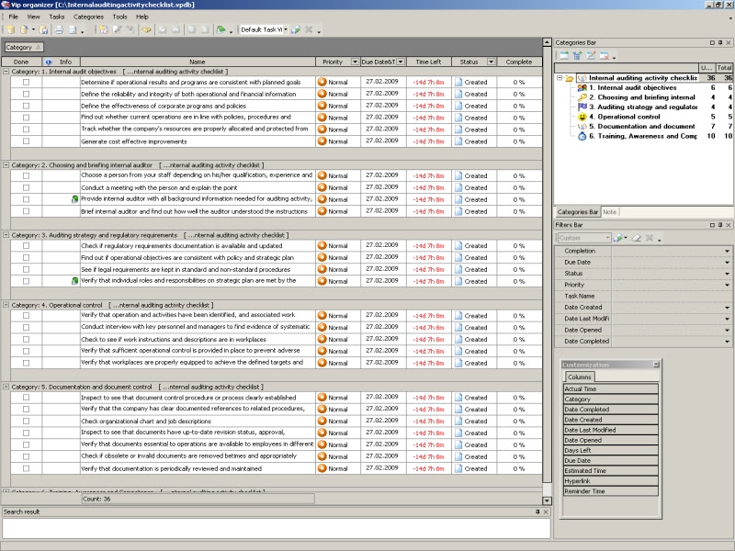Mark 'Conduct a meeting with the person' as done
The height and width of the screenshot is (551, 735).
pos(27,187)
